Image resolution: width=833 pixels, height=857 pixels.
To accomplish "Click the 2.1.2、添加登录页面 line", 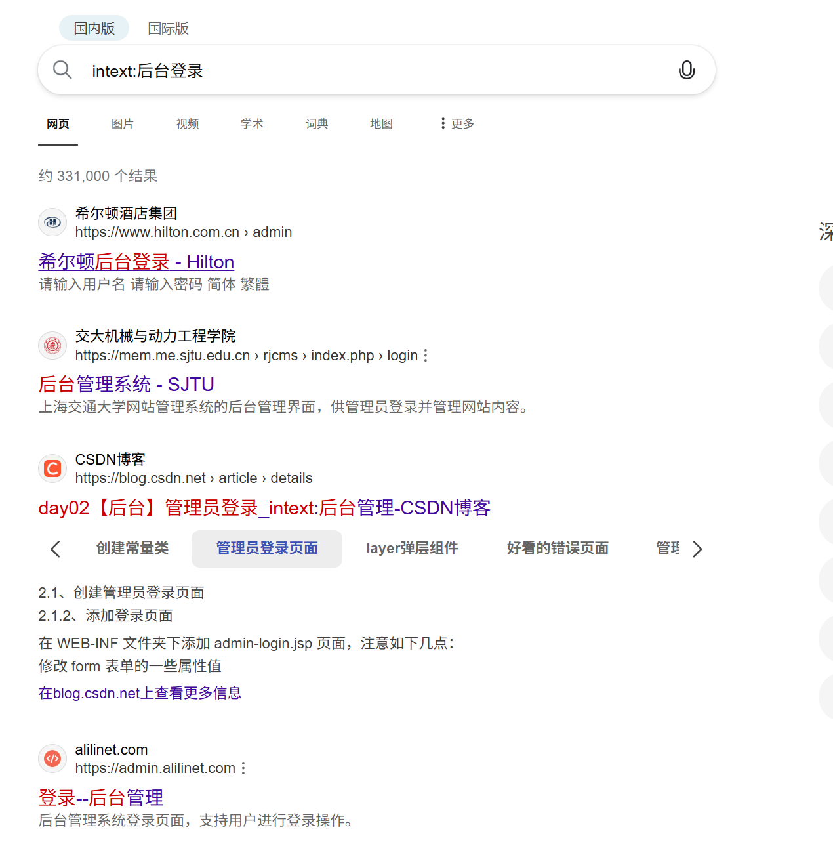I will pos(106,616).
